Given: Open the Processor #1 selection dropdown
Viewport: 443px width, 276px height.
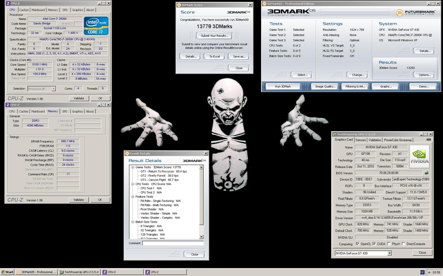Looking at the screenshot, I should coord(54,89).
